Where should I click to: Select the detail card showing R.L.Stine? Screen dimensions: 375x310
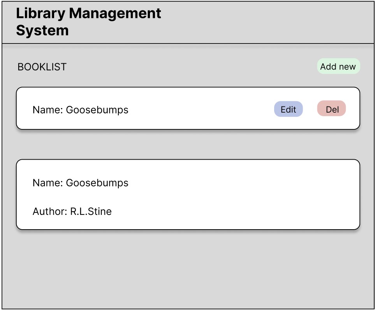point(188,193)
